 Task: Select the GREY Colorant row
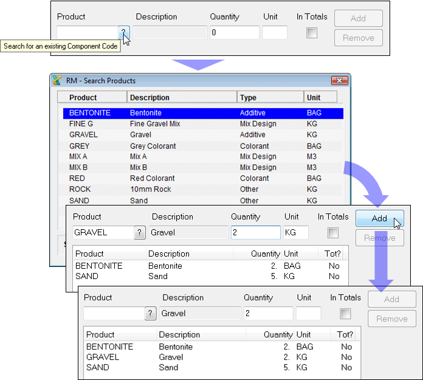coord(203,146)
